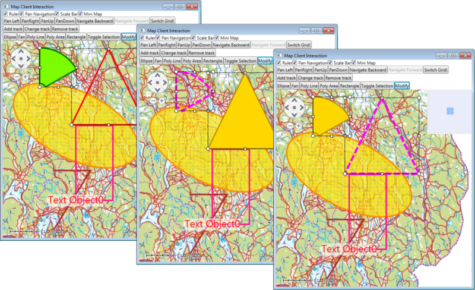Viewport: 475px width, 290px height.
Task: Toggle Mini Map checkbox in rightmost window
Action: pyautogui.click(x=354, y=63)
